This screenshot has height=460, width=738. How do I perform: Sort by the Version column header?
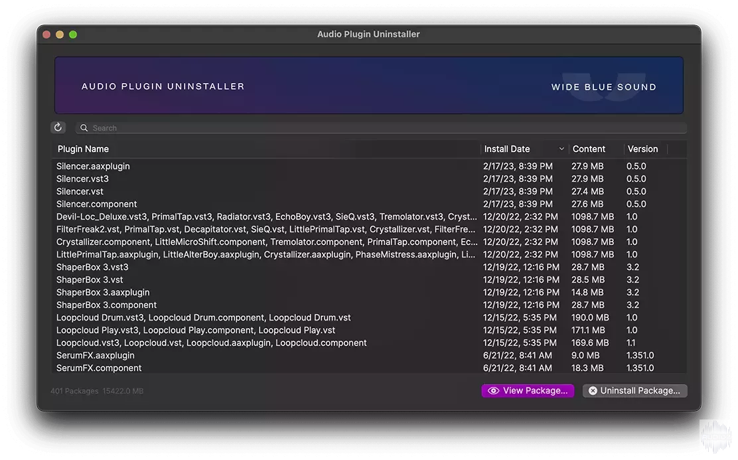click(x=642, y=149)
